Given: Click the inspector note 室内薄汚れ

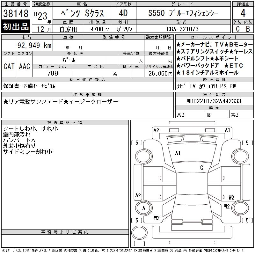Looking at the screenshot, I should (x=17, y=134).
